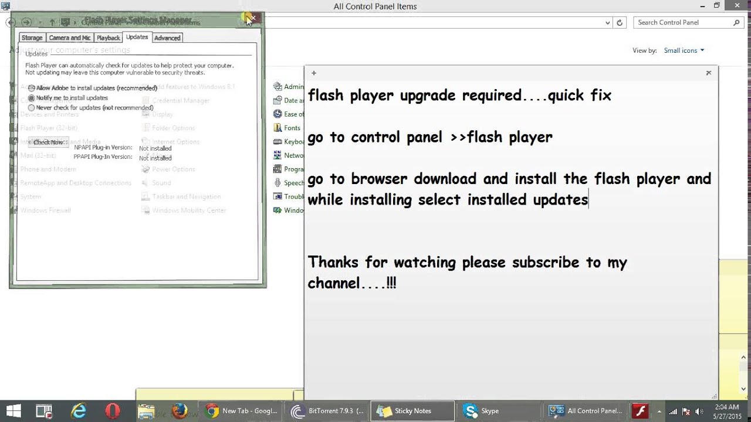Switch to the Chrome New Tab window
This screenshot has width=751, height=422.
click(x=241, y=411)
